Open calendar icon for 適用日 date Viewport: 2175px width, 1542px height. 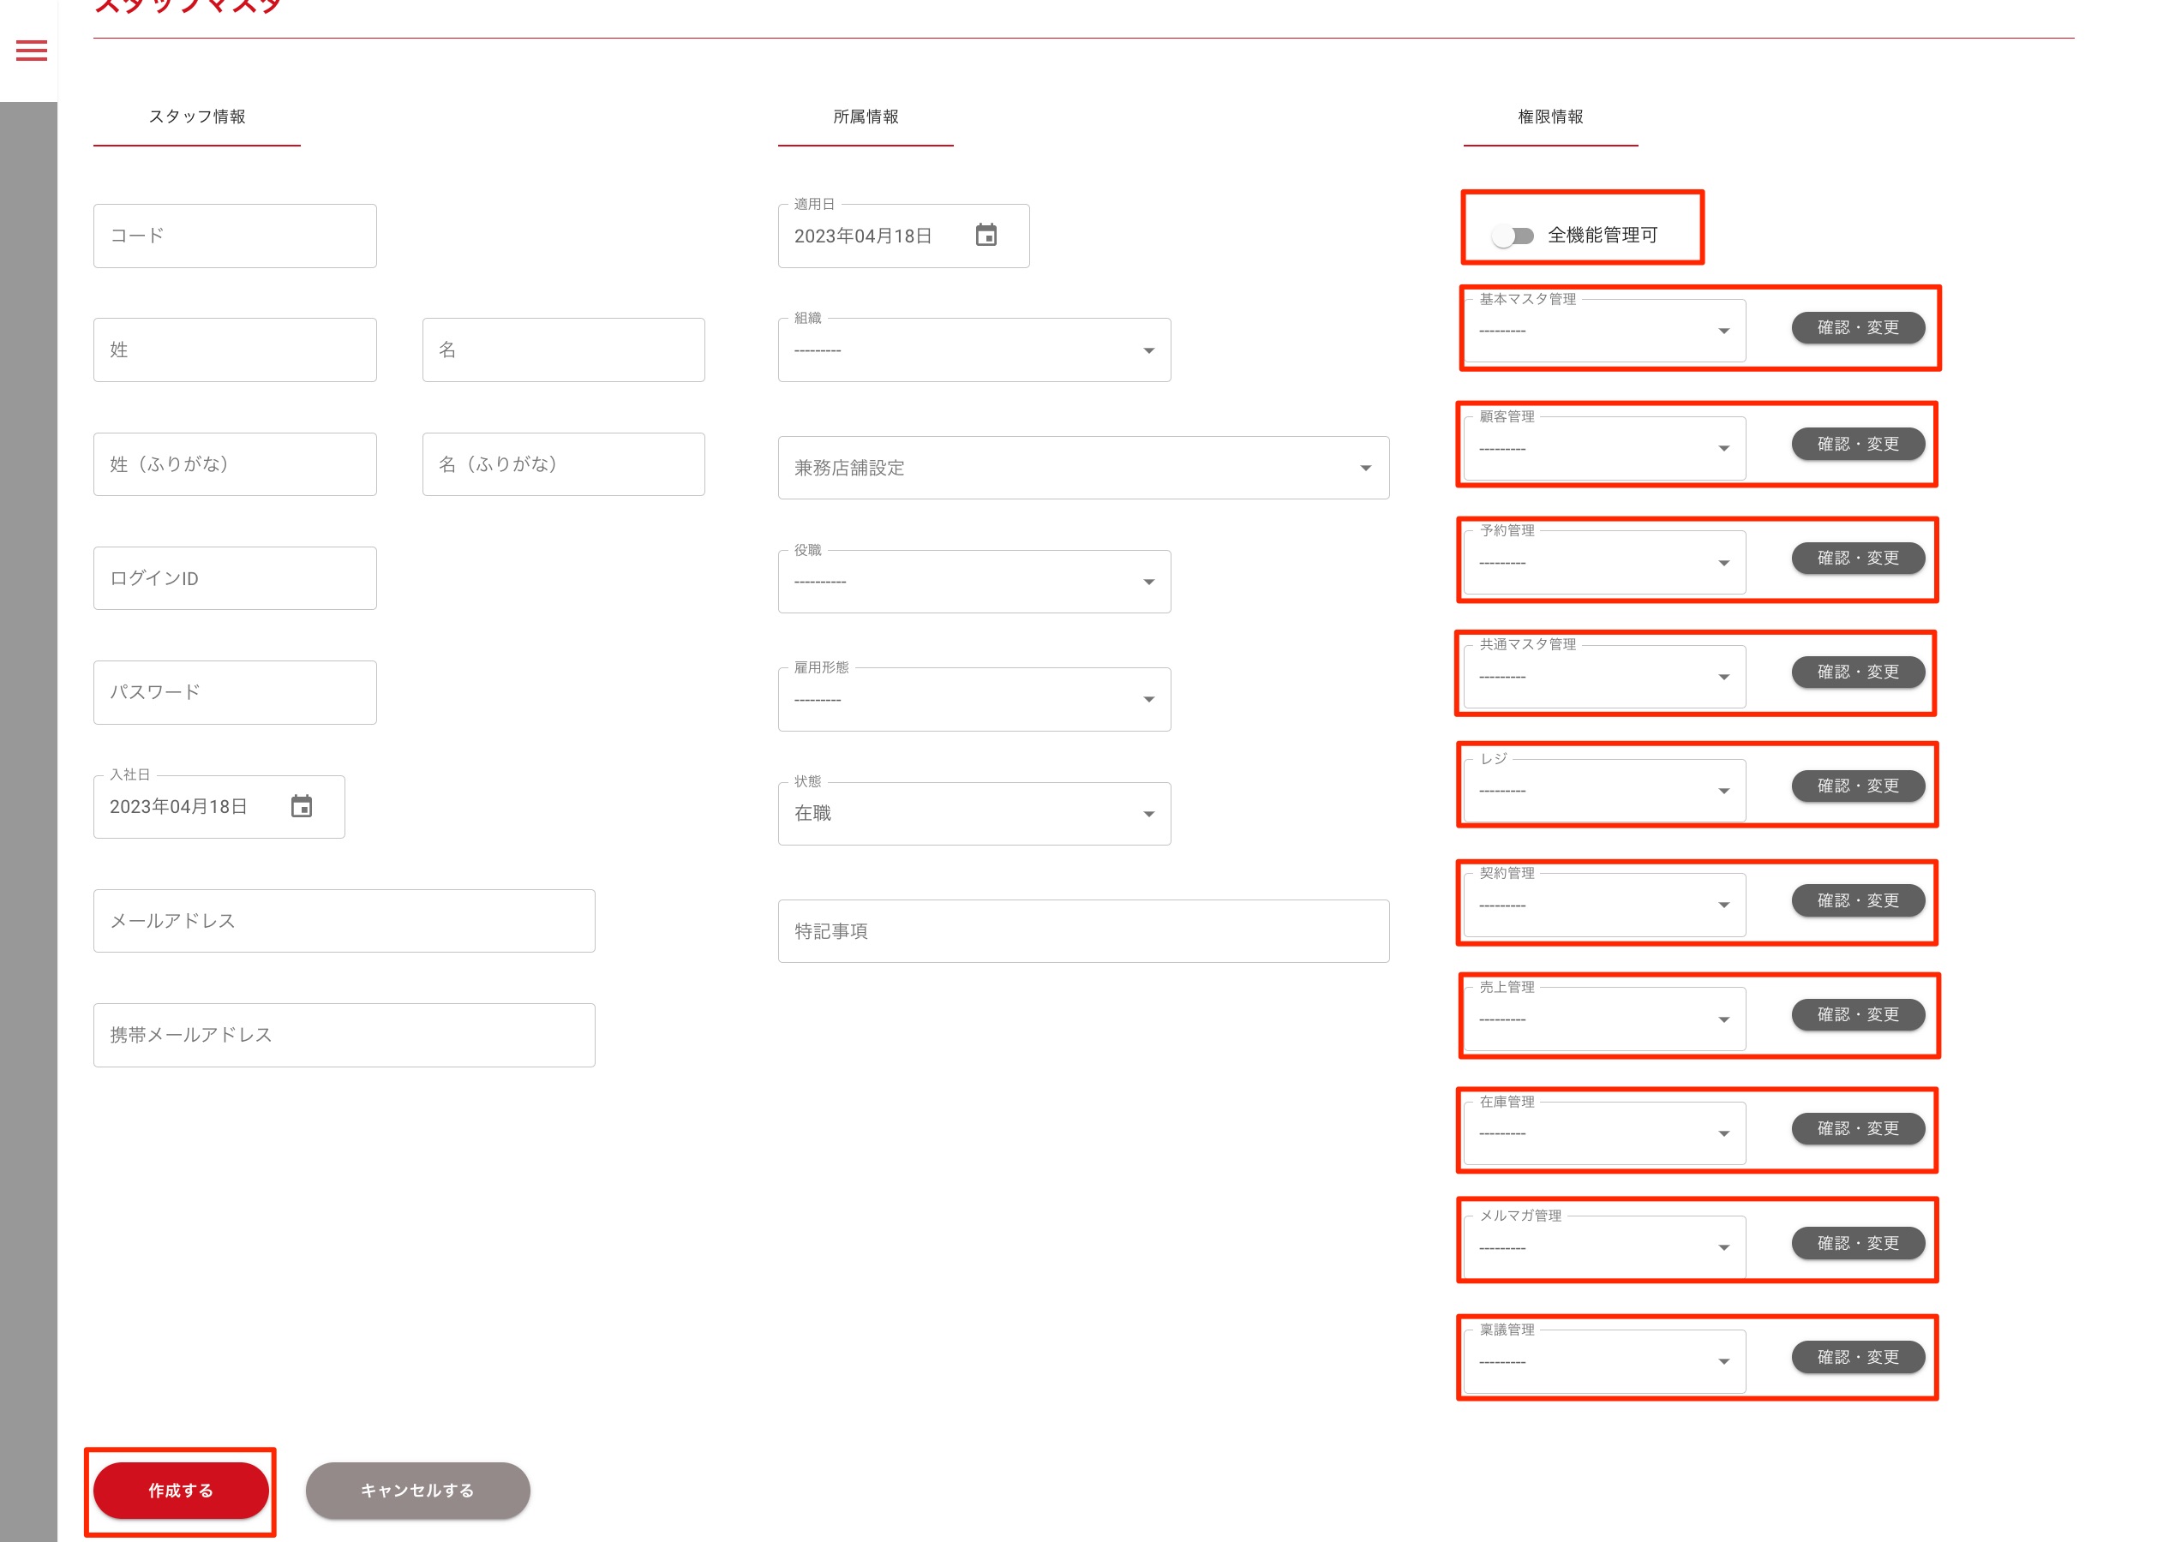(x=986, y=235)
